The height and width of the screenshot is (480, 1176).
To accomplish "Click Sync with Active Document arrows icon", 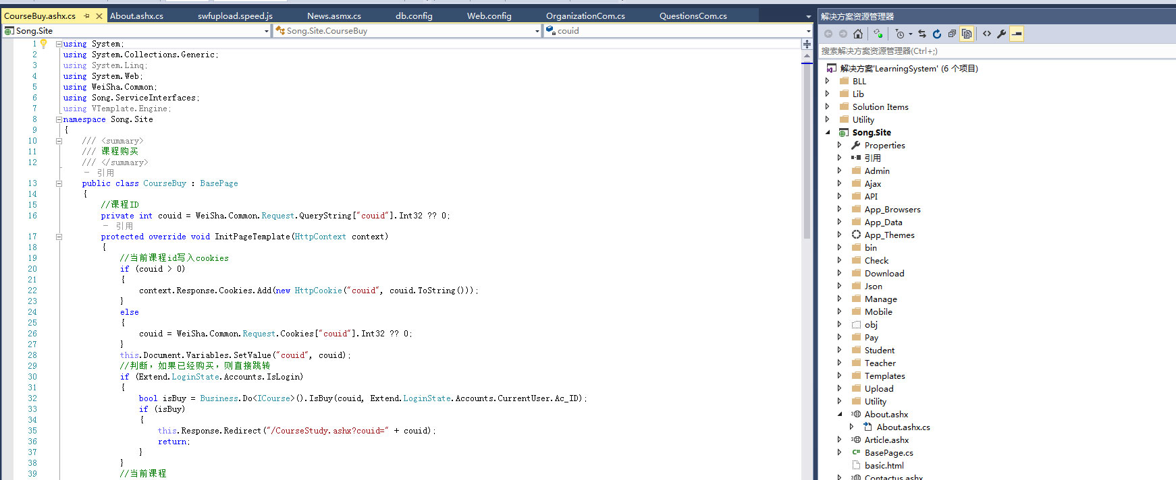I will [921, 34].
